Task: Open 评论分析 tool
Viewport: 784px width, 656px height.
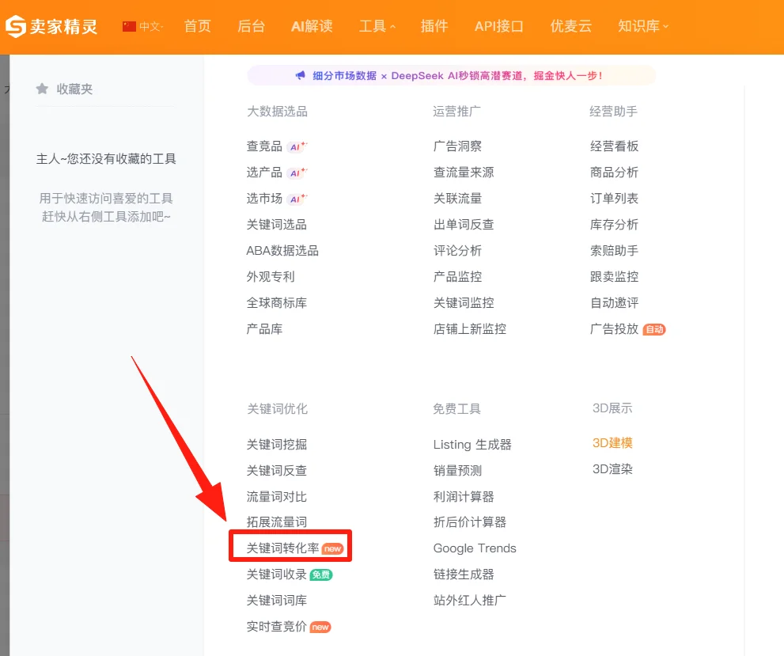Action: tap(457, 250)
